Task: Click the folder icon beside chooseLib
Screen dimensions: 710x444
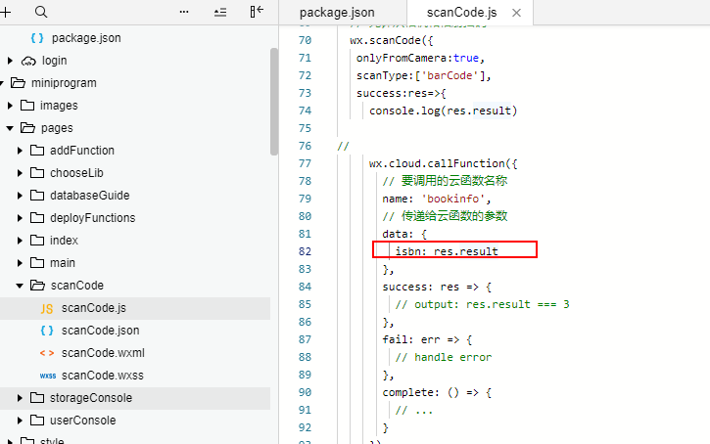Action: [x=37, y=173]
